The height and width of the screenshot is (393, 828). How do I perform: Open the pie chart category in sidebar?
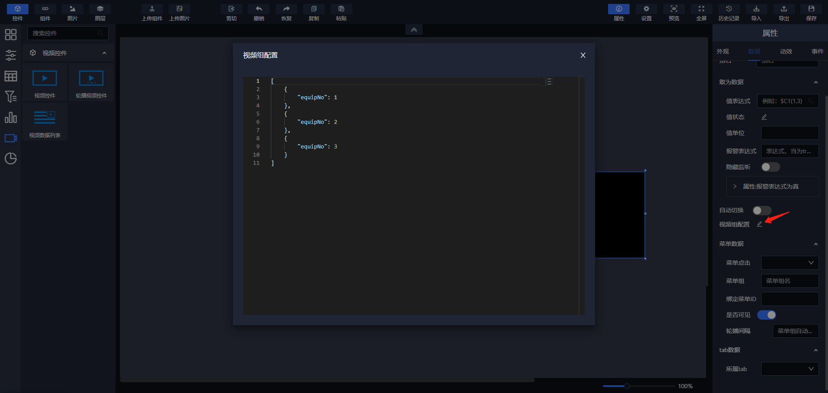click(11, 158)
